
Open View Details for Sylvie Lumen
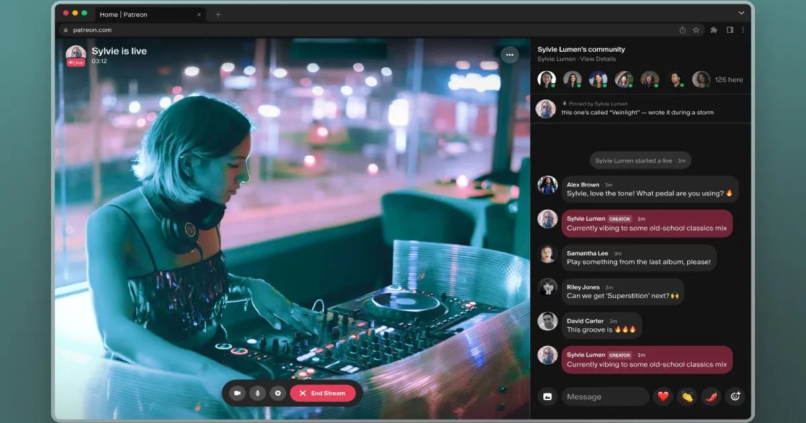click(x=600, y=58)
